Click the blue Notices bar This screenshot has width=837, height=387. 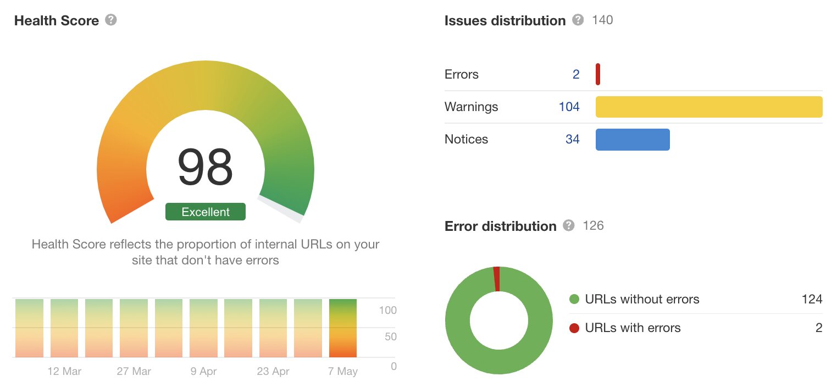click(x=633, y=139)
